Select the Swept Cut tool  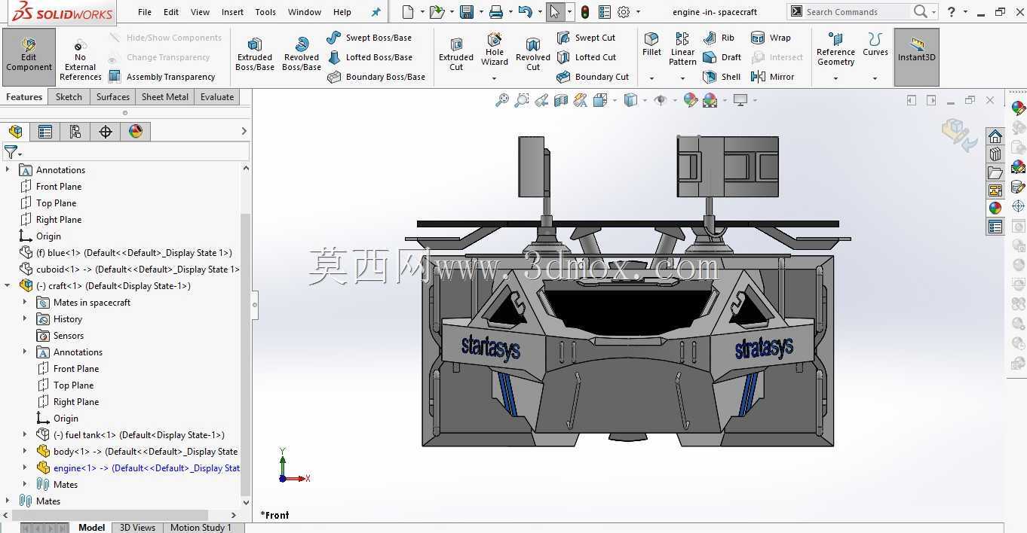click(587, 38)
